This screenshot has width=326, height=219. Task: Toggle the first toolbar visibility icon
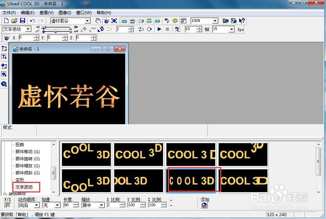click(124, 21)
